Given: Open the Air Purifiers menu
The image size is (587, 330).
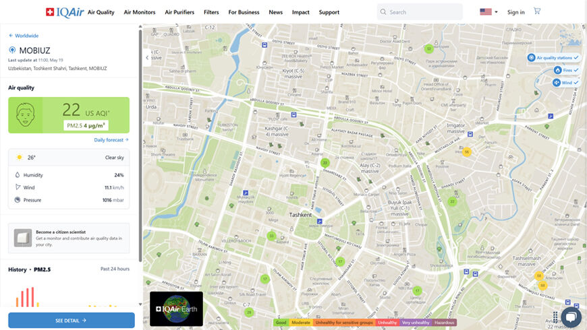Looking at the screenshot, I should pyautogui.click(x=179, y=12).
